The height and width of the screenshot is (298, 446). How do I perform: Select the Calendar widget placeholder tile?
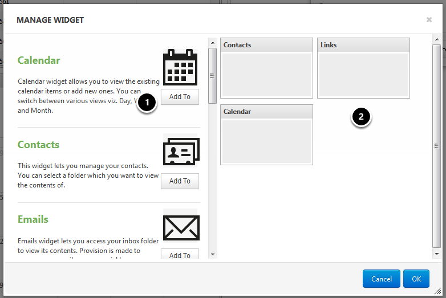coord(266,134)
